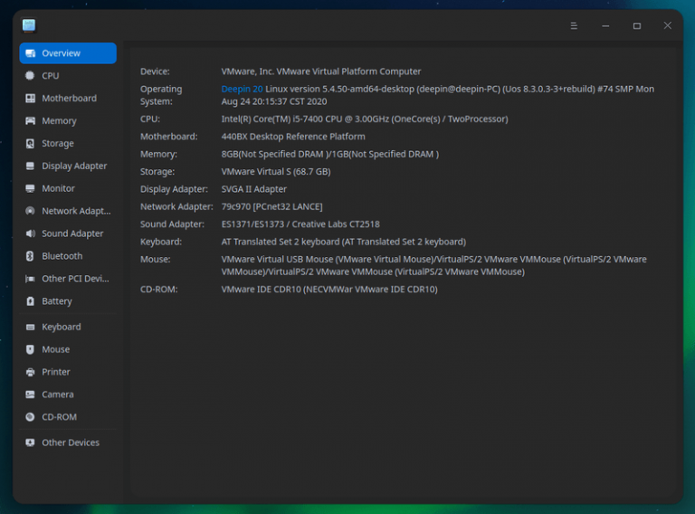The width and height of the screenshot is (695, 514).
Task: Open the hamburger menu in title bar
Action: point(574,26)
